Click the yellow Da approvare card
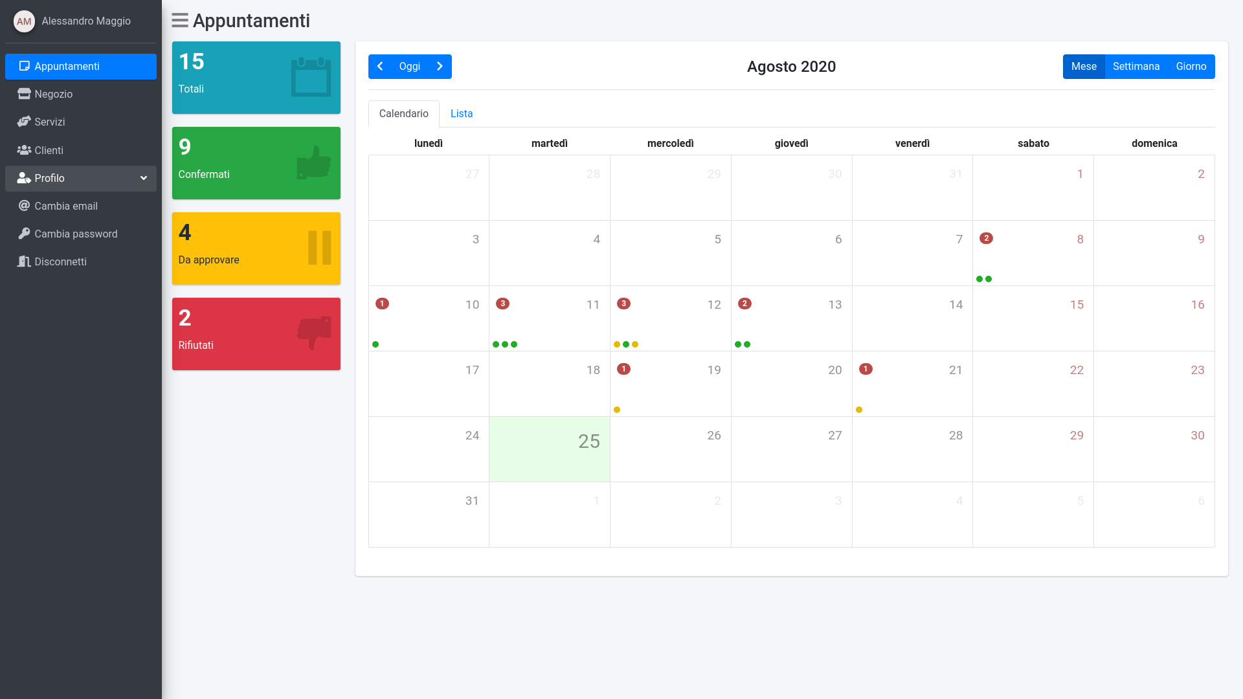Viewport: 1243px width, 699px height. pyautogui.click(x=256, y=249)
